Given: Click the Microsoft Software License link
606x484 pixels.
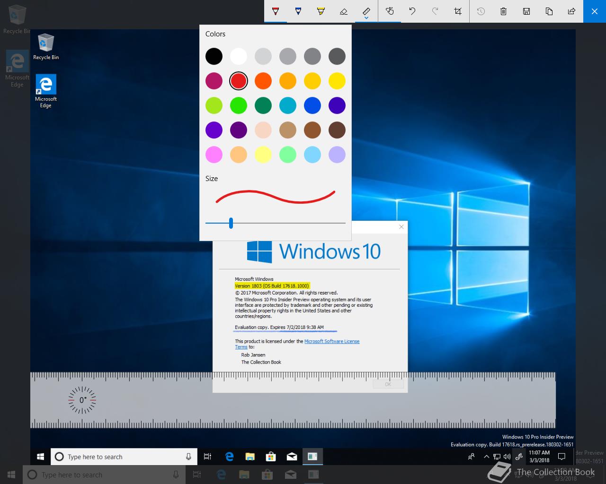Looking at the screenshot, I should [x=331, y=341].
